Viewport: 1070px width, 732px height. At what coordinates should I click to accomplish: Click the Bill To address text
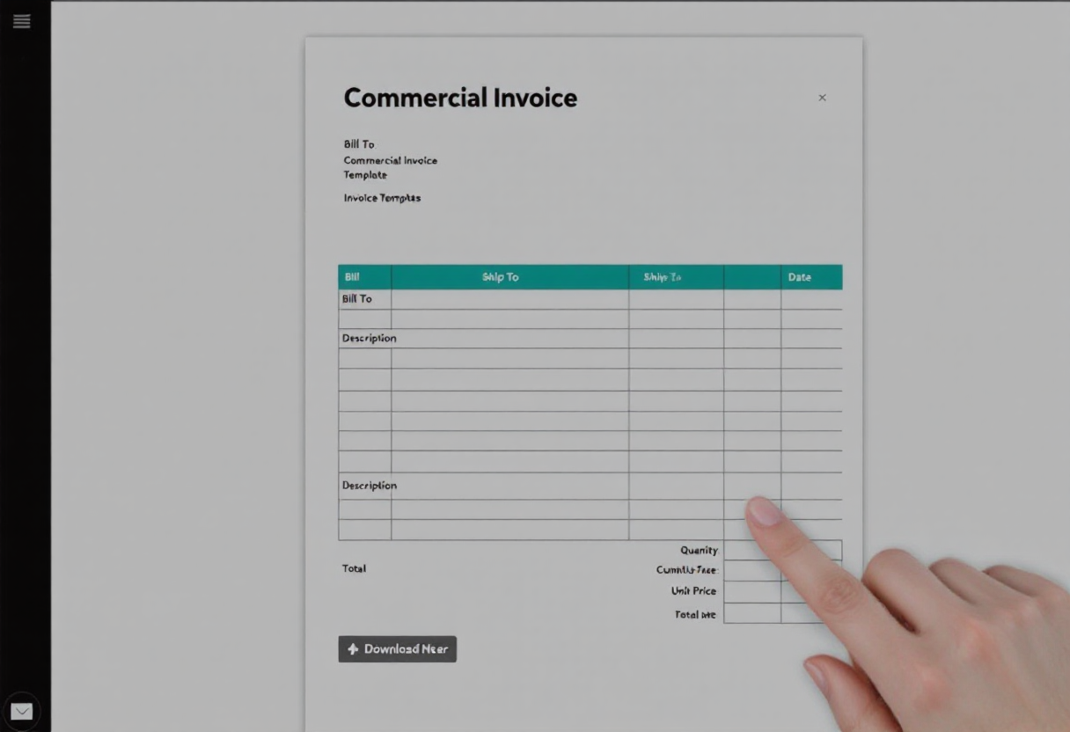click(x=390, y=167)
